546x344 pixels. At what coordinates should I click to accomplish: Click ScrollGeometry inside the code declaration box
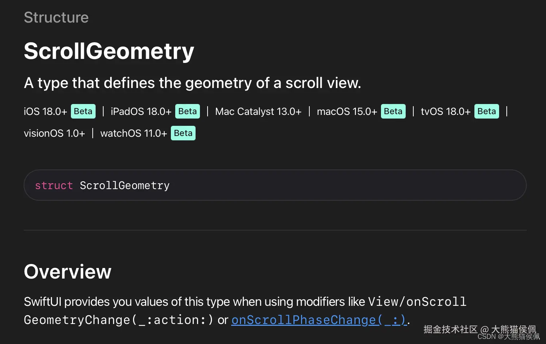[x=125, y=185]
